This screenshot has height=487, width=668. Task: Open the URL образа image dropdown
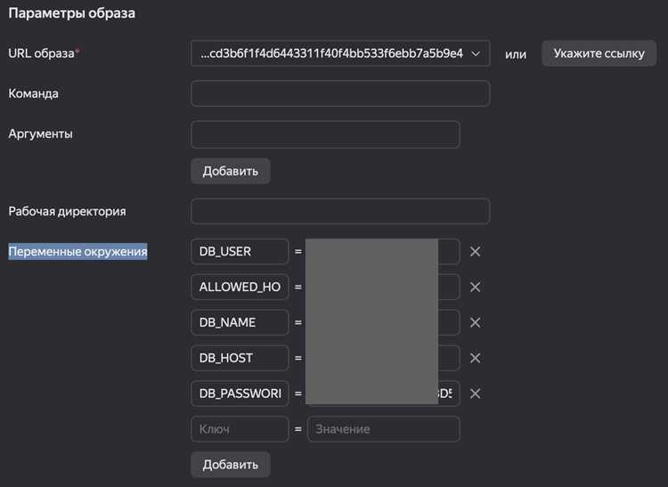340,53
